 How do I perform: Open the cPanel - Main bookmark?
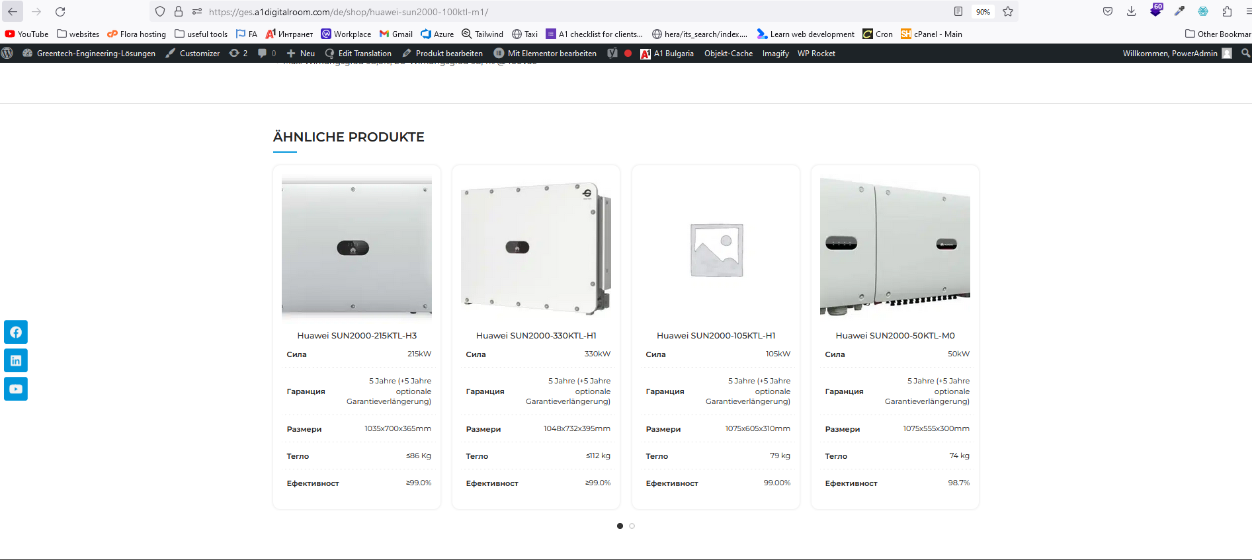click(x=931, y=34)
